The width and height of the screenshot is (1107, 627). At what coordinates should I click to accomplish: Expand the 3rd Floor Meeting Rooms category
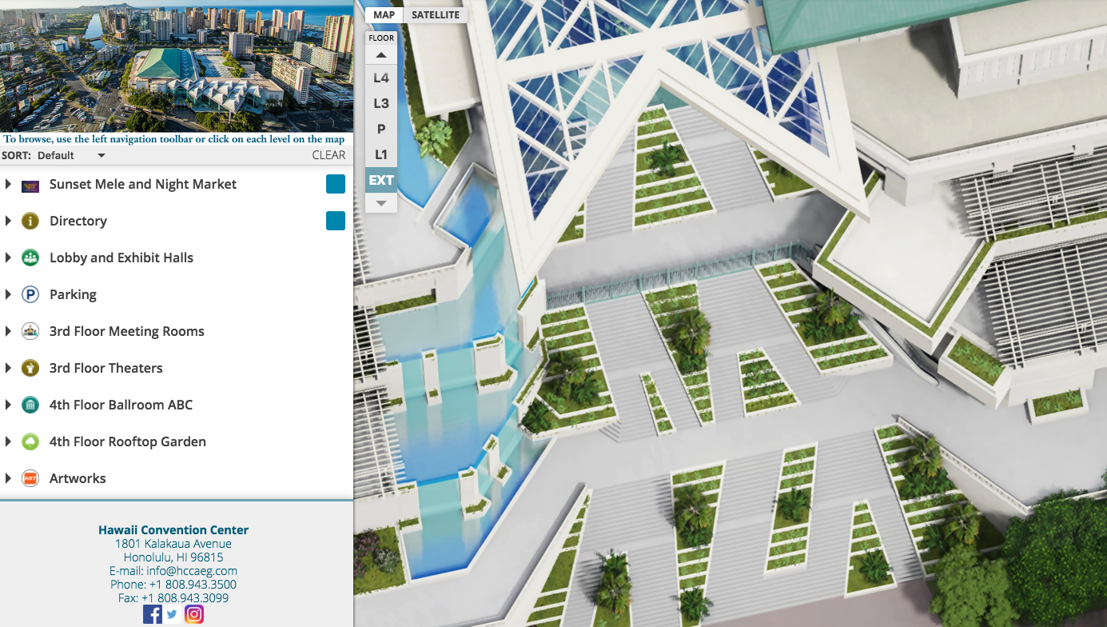(x=8, y=331)
